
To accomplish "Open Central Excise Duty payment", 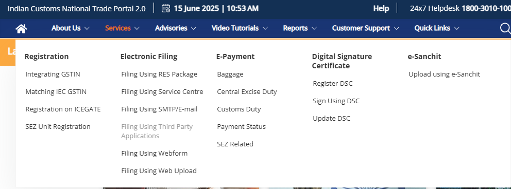I will pos(247,91).
